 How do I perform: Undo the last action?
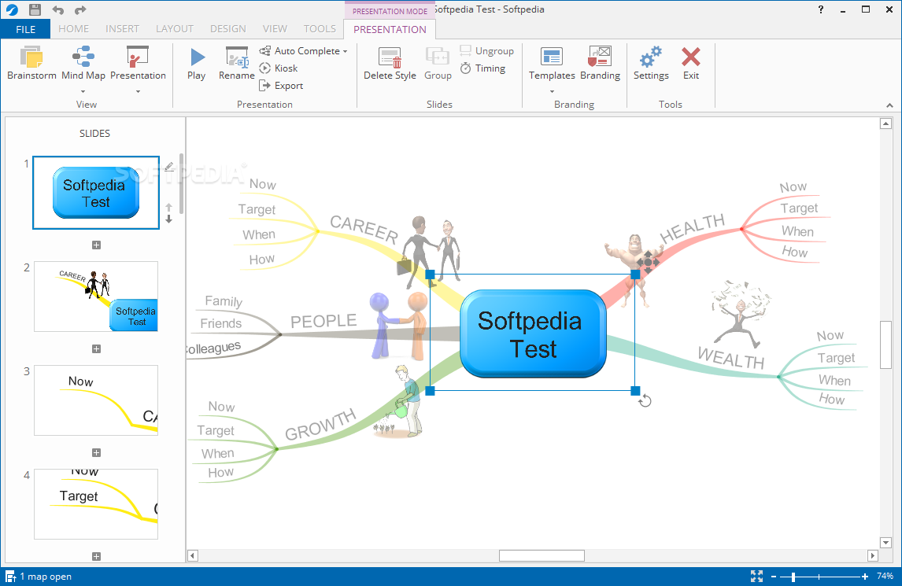tap(58, 9)
